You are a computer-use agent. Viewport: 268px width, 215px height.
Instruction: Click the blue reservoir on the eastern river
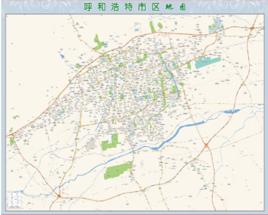click(x=232, y=111)
